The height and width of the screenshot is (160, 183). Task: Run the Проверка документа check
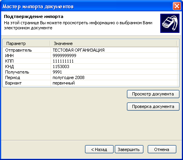click(x=153, y=106)
